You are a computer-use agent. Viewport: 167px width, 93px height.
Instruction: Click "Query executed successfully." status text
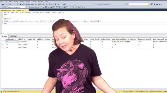click(x=11, y=92)
